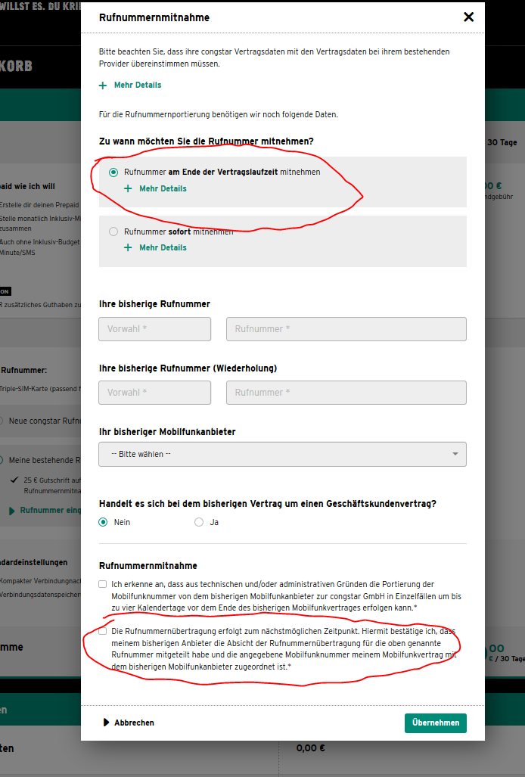The image size is (525, 777).
Task: Click dropdown arrow of Bitte wählen
Action: (455, 454)
